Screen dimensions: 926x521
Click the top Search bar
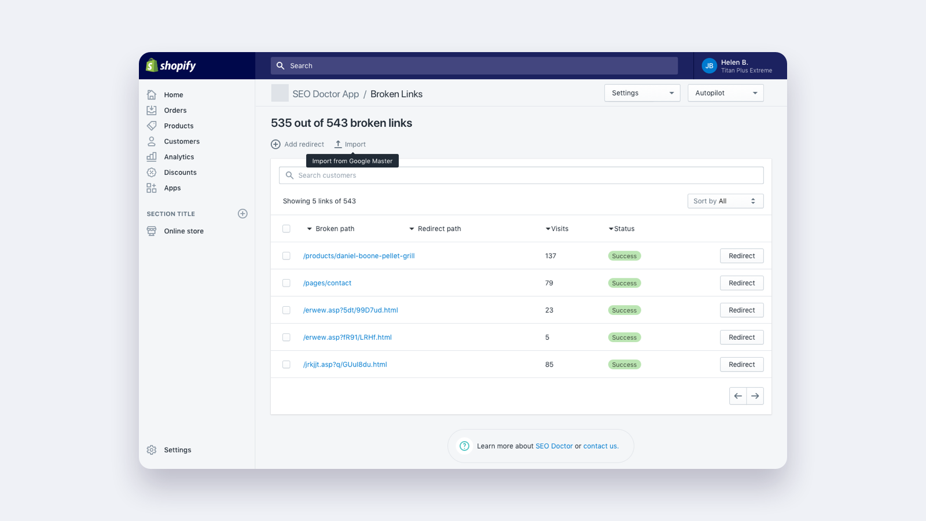[x=474, y=66]
